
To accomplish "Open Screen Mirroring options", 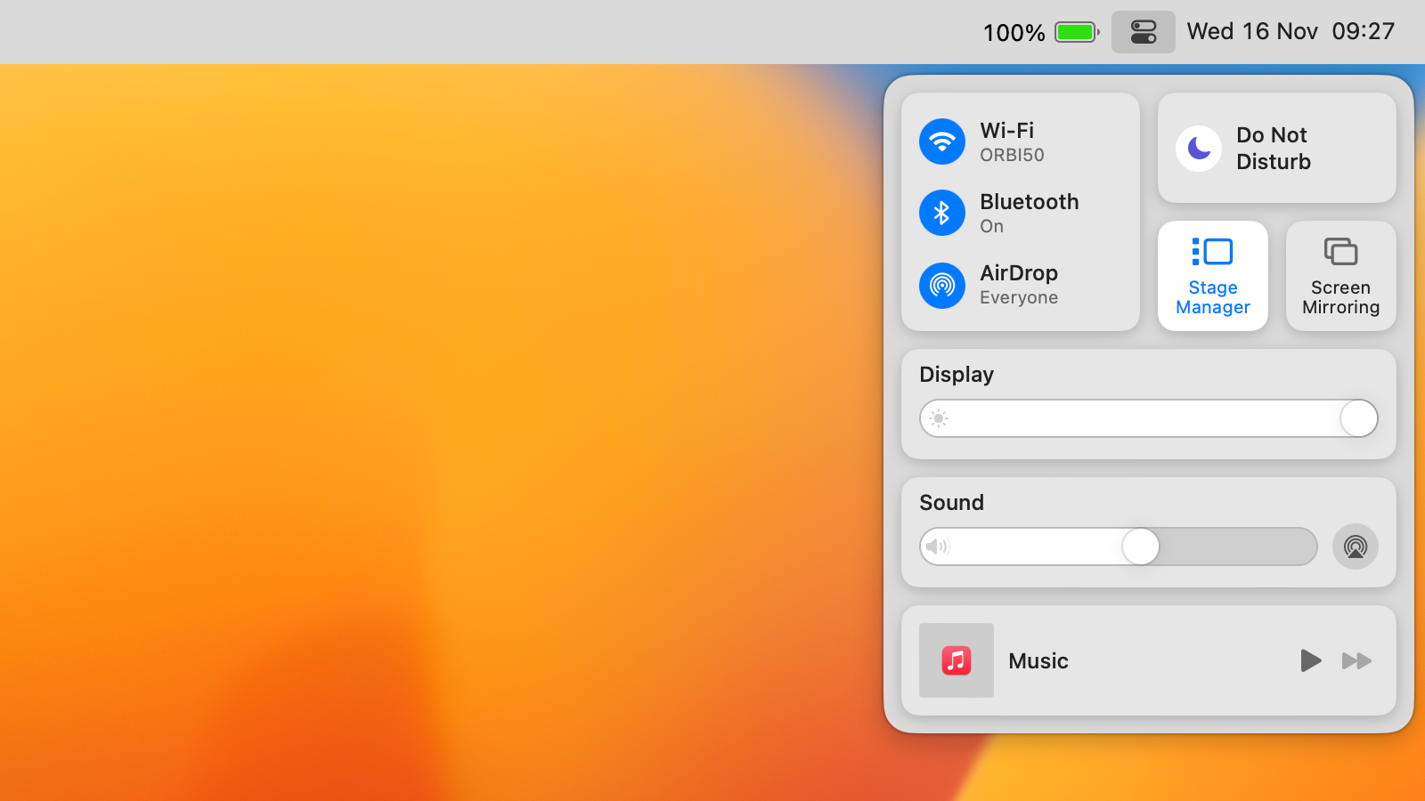I will [x=1340, y=275].
